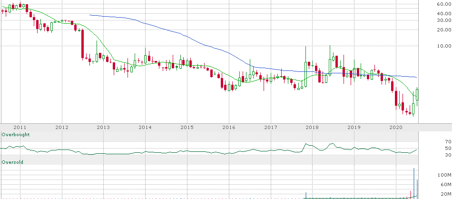The image size is (452, 199).
Task: Click the 50 level on the RSI scale
Action: click(x=448, y=148)
